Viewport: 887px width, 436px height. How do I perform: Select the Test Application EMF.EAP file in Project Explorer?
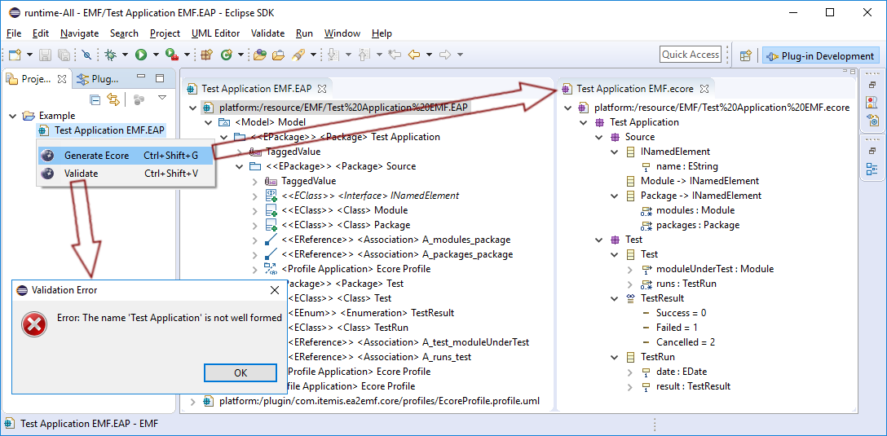click(x=102, y=130)
